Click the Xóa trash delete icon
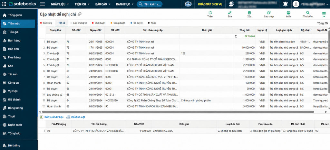Screen dimensions: 330x150 point(249,13)
